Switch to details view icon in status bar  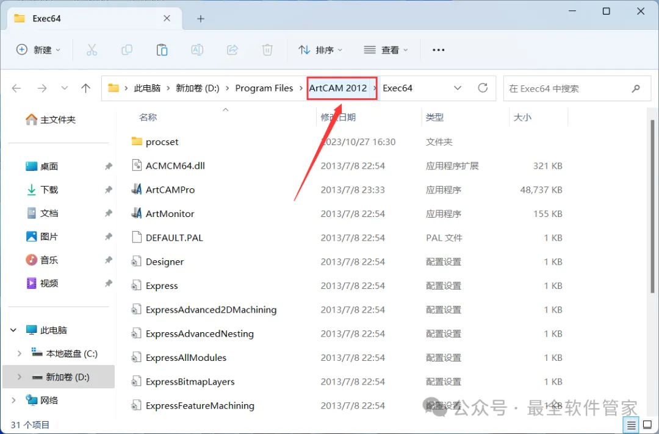click(x=632, y=425)
